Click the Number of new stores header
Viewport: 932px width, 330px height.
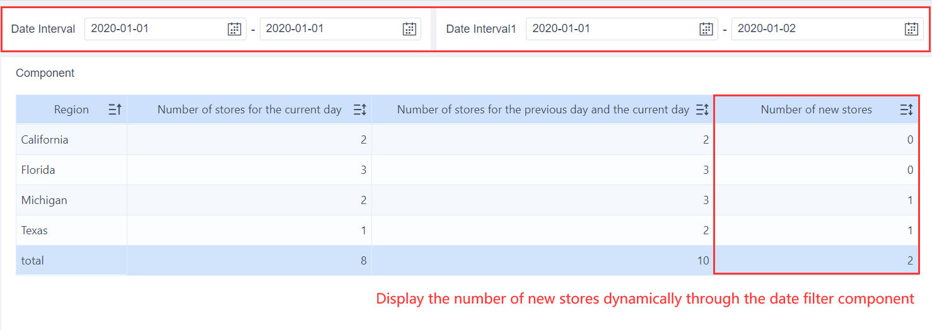[x=816, y=110]
